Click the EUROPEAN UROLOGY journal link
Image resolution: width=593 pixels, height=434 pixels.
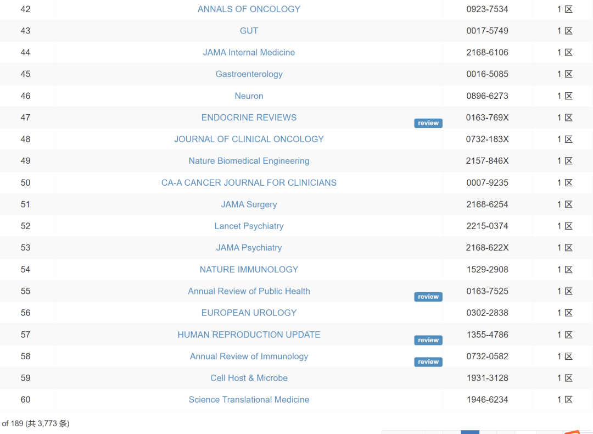pyautogui.click(x=249, y=313)
